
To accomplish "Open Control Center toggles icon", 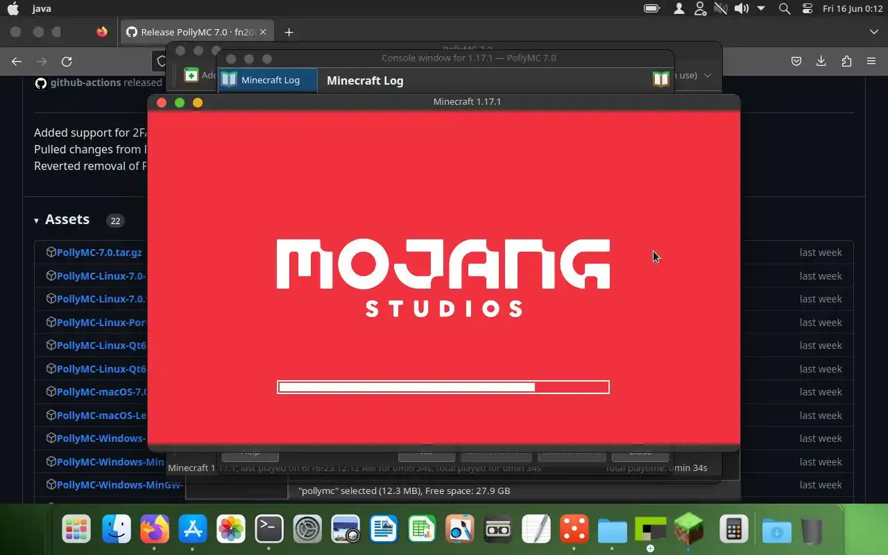I will pyautogui.click(x=807, y=9).
